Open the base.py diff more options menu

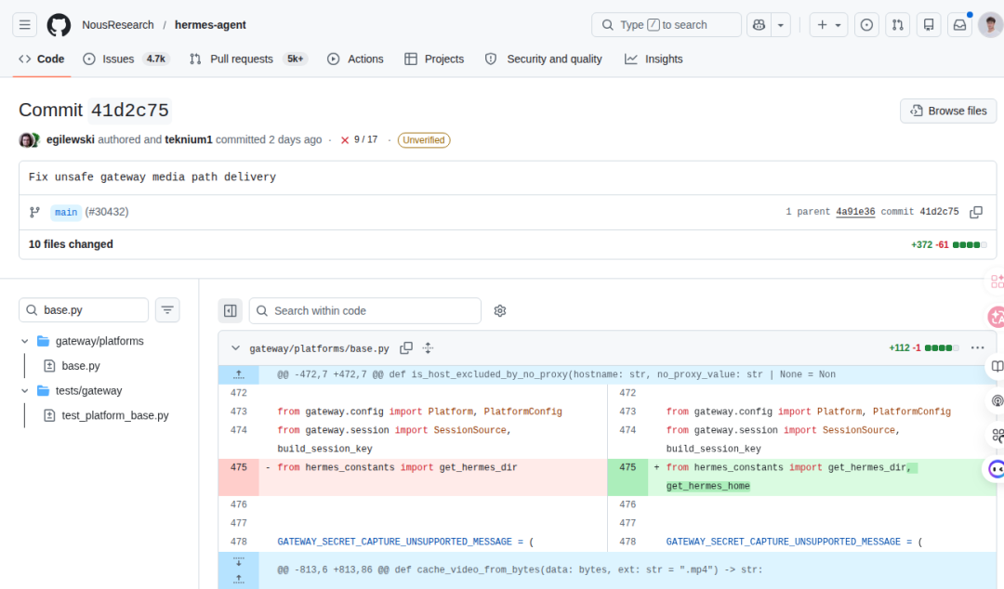pyautogui.click(x=977, y=347)
